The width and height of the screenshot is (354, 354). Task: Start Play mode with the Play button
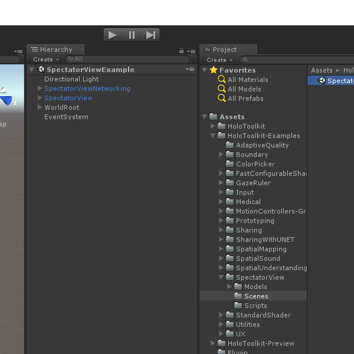point(113,35)
